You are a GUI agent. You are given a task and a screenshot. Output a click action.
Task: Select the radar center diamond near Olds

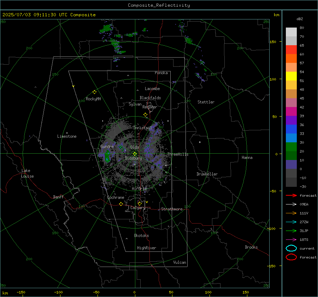[x=135, y=154]
